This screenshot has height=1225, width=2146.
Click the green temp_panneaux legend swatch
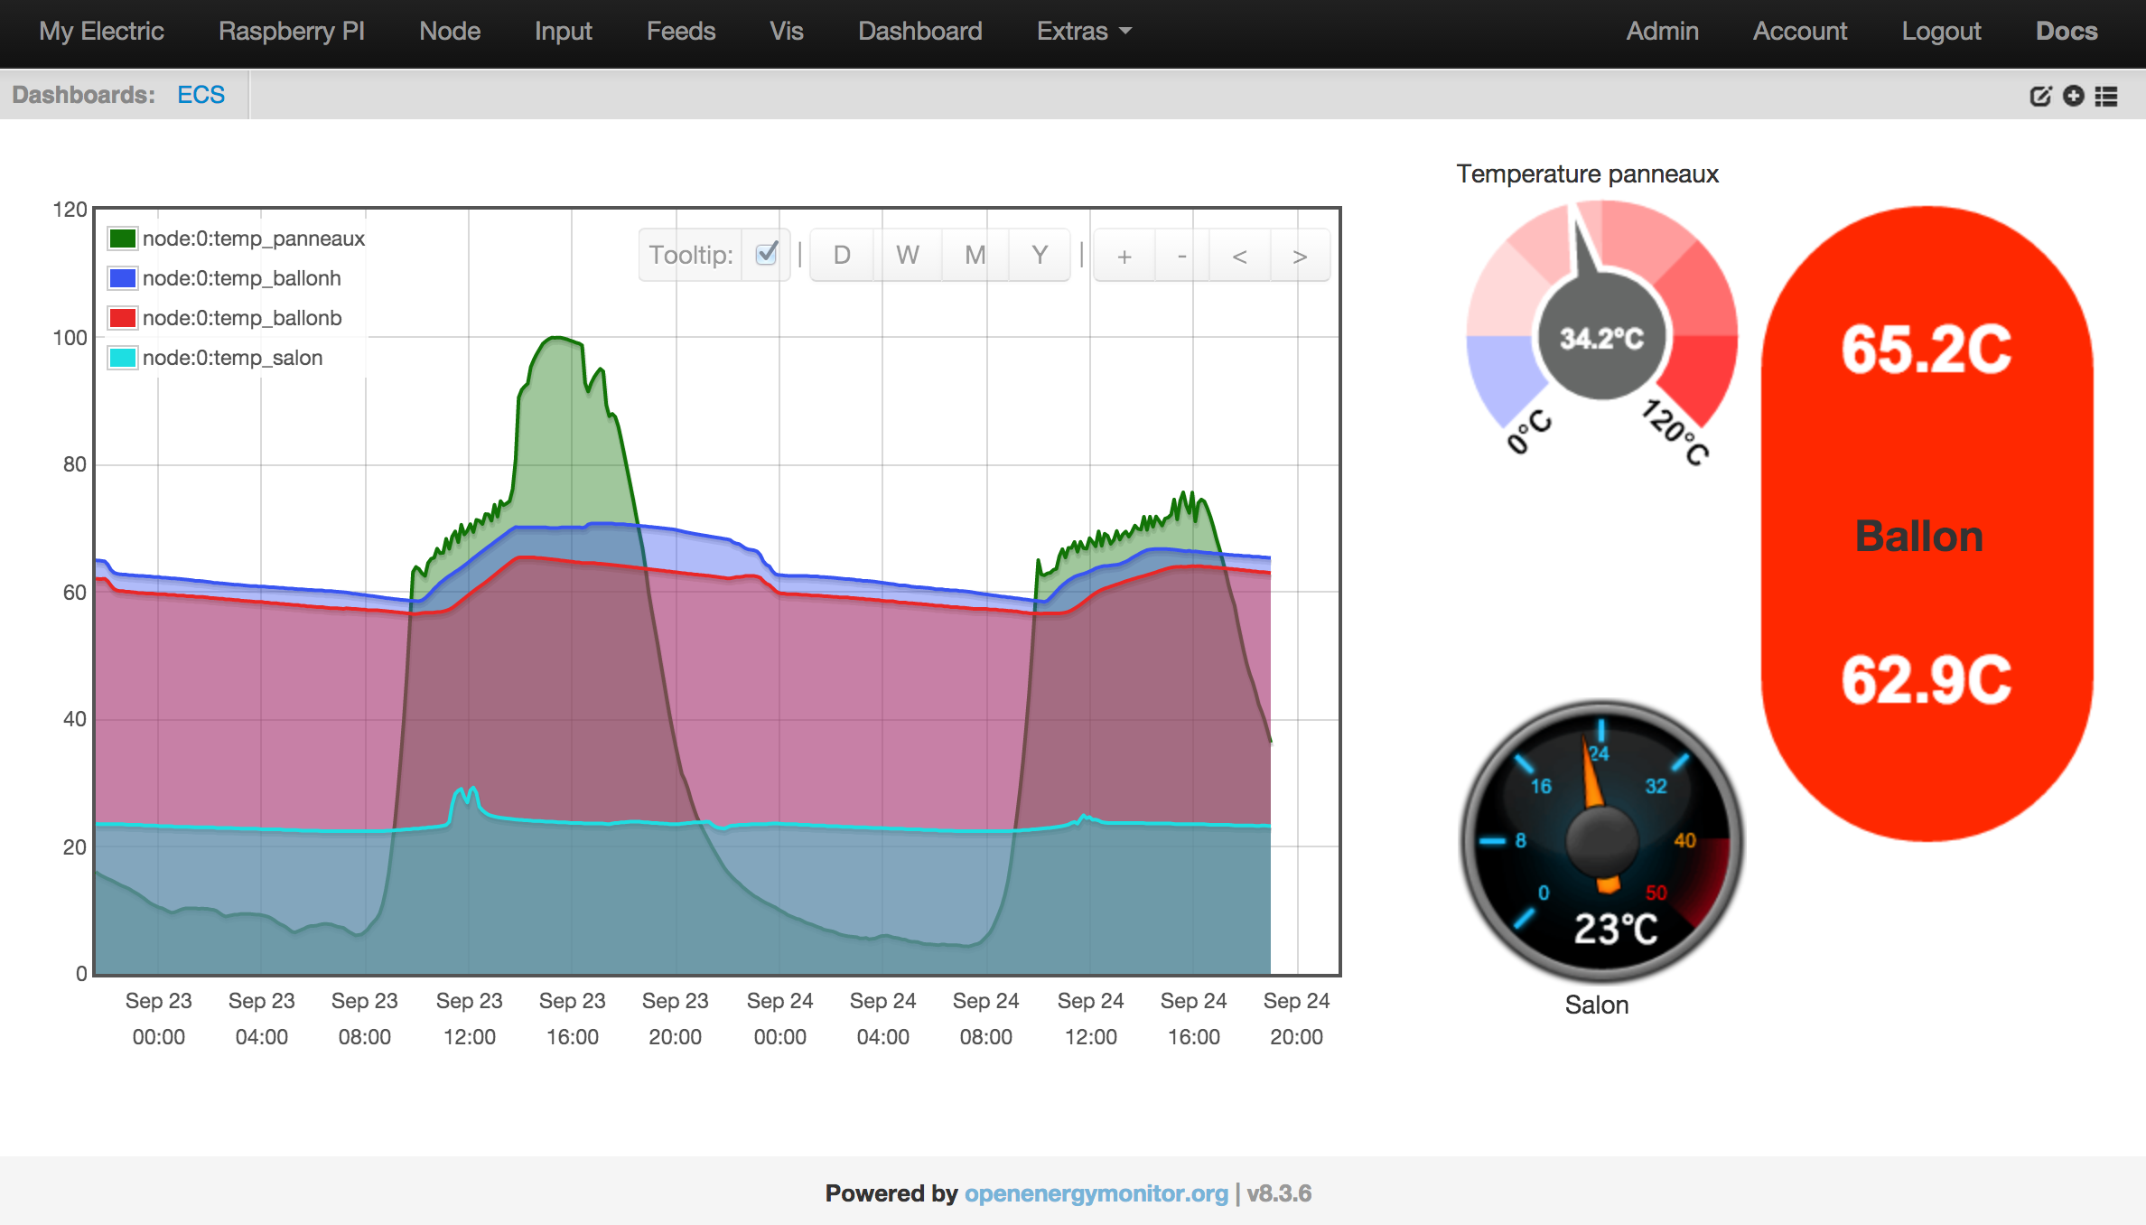[x=122, y=238]
